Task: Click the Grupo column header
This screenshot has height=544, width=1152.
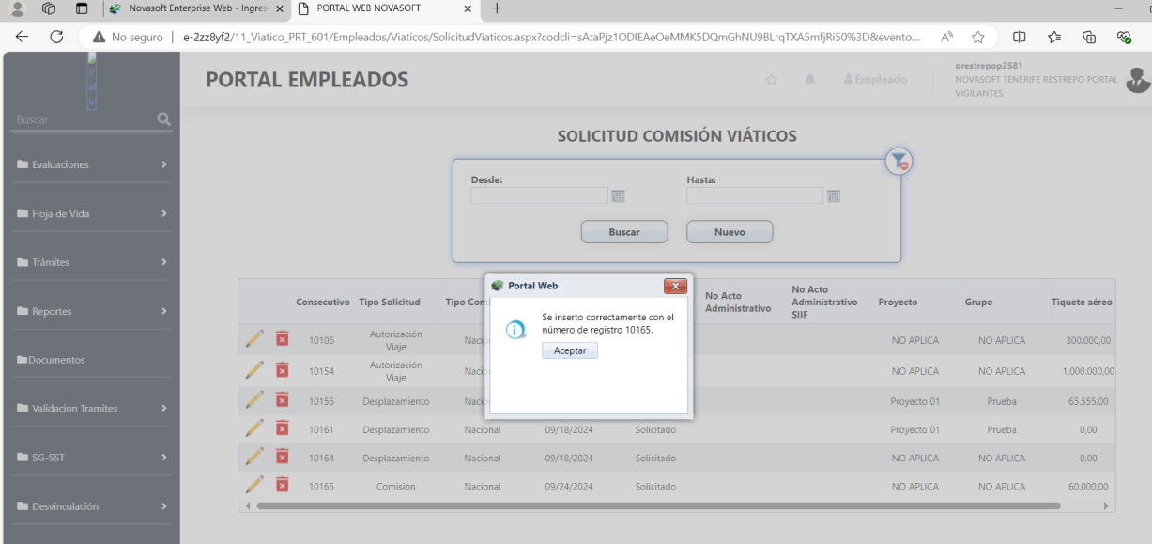Action: 978,303
